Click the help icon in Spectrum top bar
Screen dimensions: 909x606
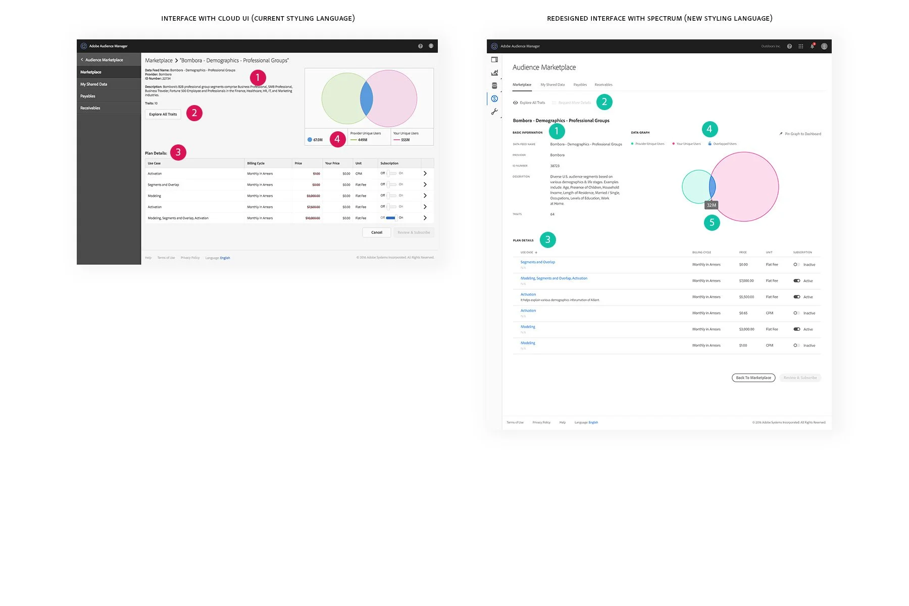[789, 46]
